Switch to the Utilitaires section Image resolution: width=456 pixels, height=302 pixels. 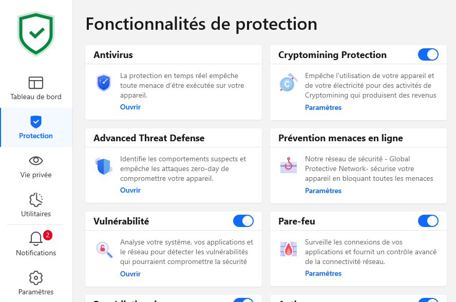[x=36, y=205]
